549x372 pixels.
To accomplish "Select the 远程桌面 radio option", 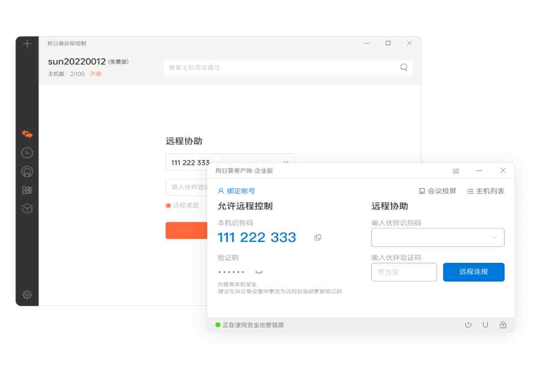I will click(168, 206).
